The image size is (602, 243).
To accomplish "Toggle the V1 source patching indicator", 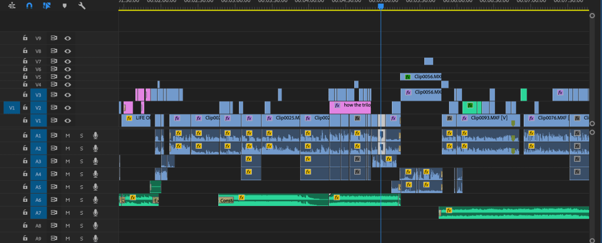I will (x=12, y=108).
